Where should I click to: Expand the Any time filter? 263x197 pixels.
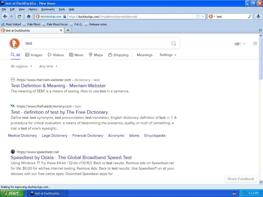tap(48, 66)
